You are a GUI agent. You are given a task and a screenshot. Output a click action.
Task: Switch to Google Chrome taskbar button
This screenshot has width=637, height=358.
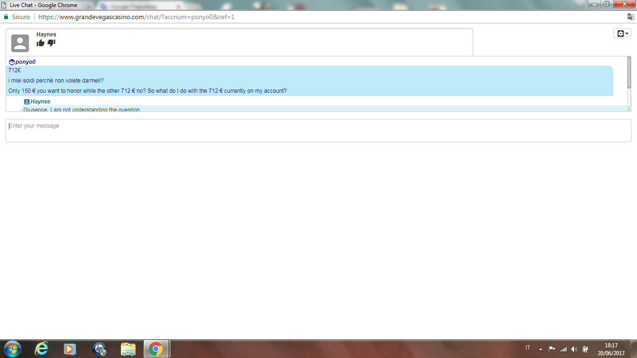[x=156, y=349]
